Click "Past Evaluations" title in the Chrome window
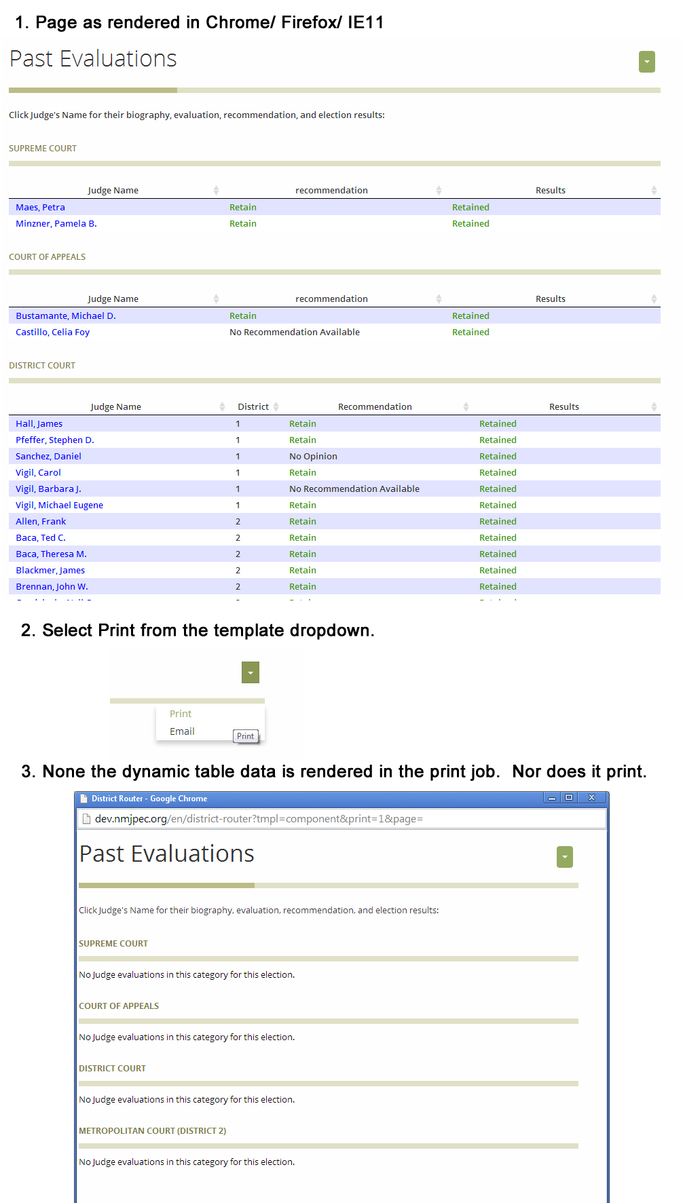Viewport: 683px width, 1203px height. coord(167,854)
